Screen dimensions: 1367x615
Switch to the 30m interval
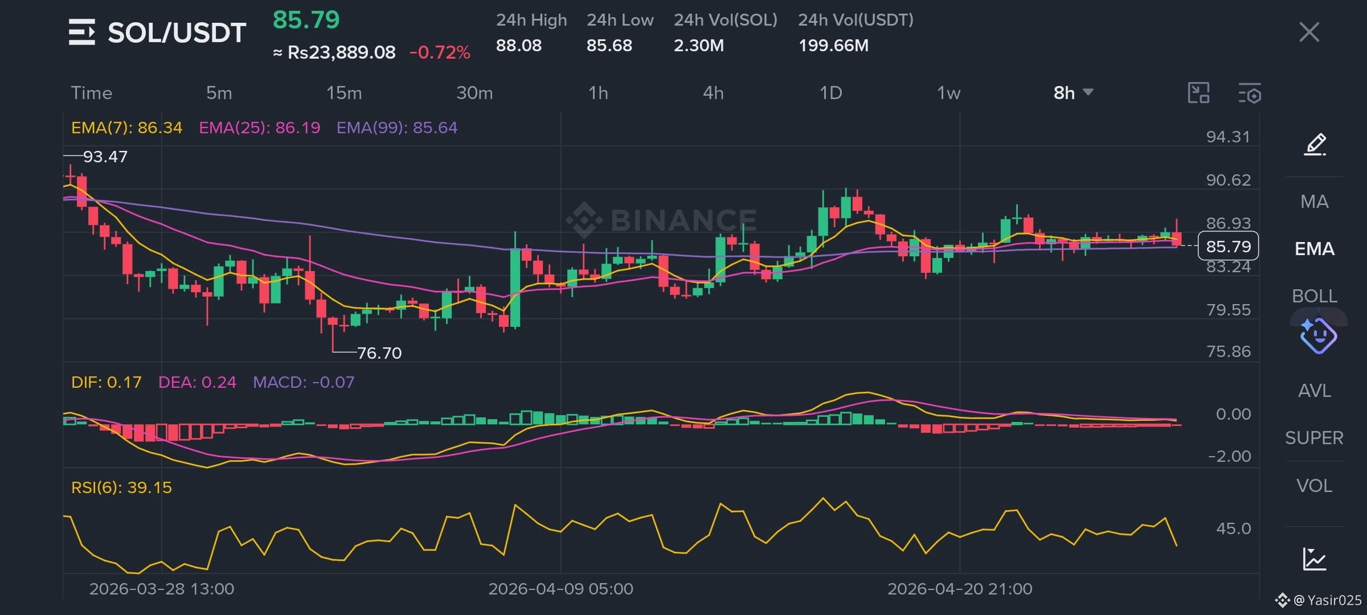click(474, 93)
